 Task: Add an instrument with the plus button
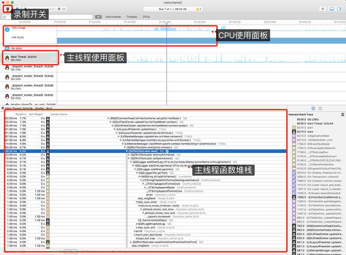coord(323,9)
